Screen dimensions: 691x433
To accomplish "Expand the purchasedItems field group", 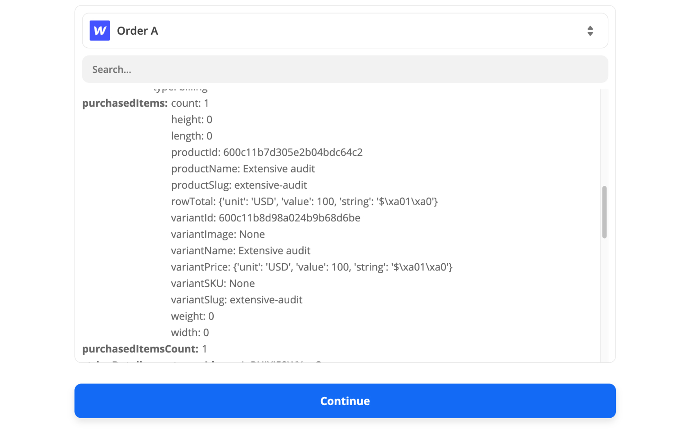I will coord(124,103).
